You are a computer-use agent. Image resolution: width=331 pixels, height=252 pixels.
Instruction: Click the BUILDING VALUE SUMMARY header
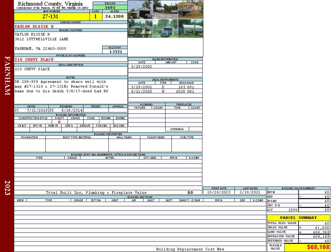coord(299,188)
